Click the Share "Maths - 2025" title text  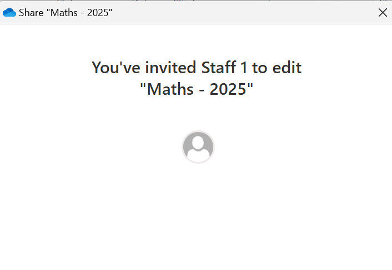(x=66, y=13)
